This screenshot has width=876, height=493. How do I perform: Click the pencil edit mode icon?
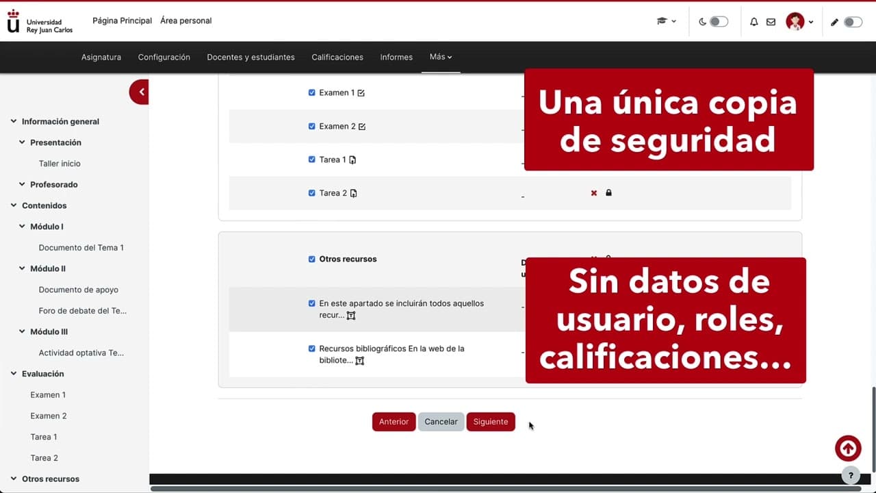pyautogui.click(x=834, y=22)
